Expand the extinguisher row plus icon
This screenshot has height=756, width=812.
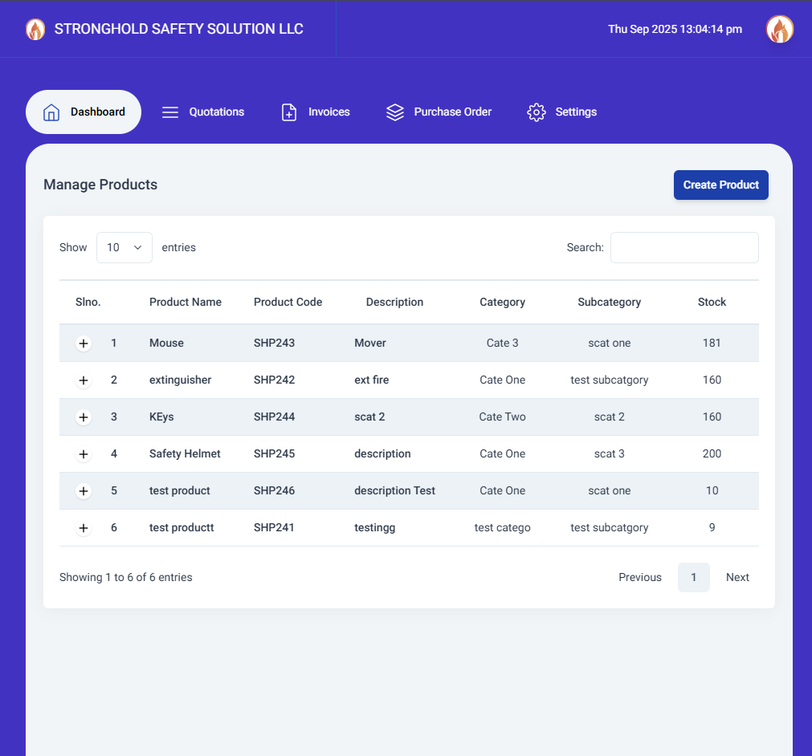pyautogui.click(x=84, y=380)
